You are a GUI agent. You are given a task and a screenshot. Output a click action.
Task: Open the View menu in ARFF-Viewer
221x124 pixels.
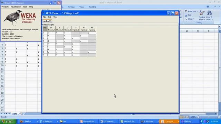pyautogui.click(x=55, y=17)
